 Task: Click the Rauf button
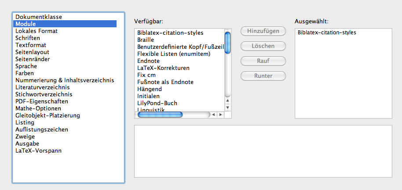263,61
